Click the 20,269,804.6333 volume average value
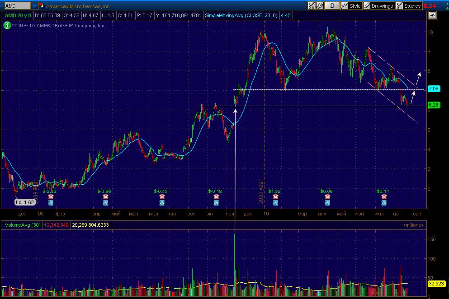449x299 pixels. (90, 225)
